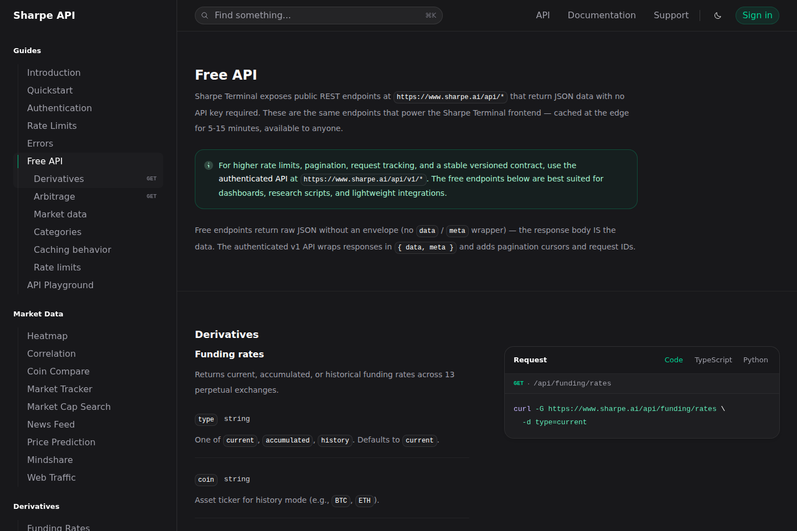The width and height of the screenshot is (797, 531).
Task: Open the Errors guide
Action: pos(40,143)
